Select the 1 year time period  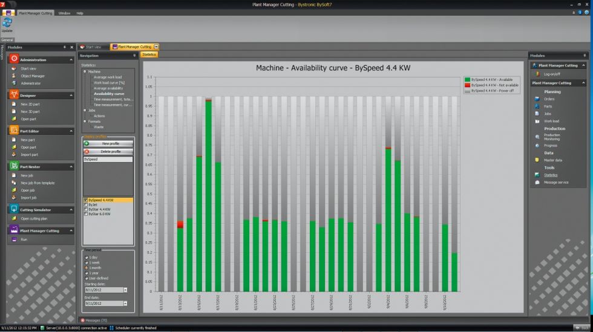(x=87, y=273)
